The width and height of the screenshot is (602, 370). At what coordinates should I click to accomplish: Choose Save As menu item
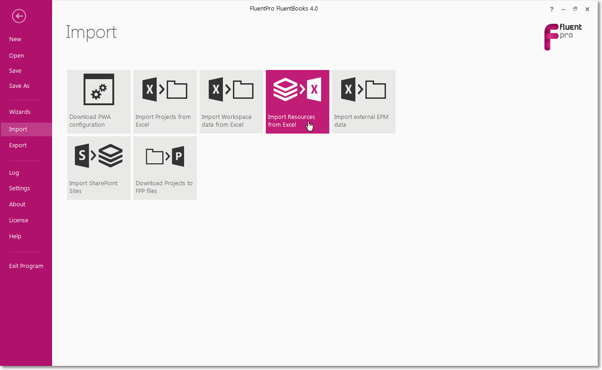coord(19,86)
